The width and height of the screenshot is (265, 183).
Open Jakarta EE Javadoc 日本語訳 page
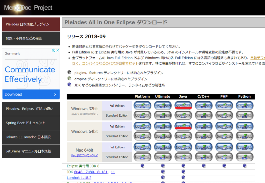(31, 137)
